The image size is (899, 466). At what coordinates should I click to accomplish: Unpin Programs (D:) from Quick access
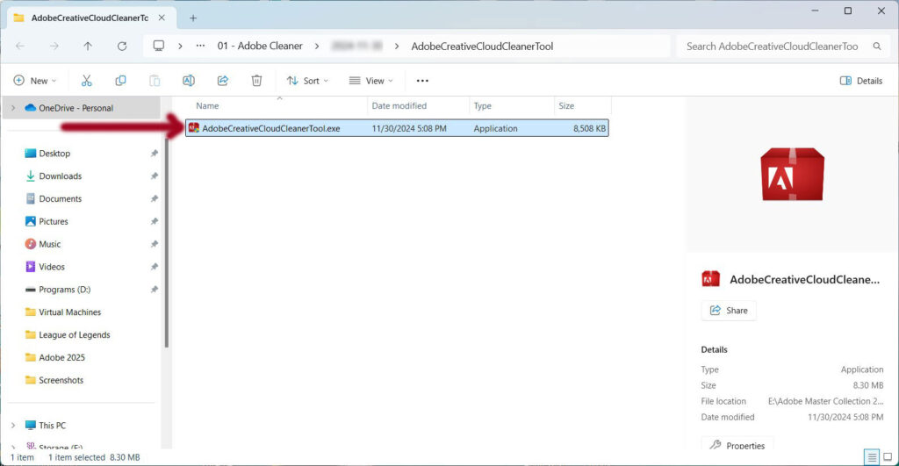click(155, 289)
